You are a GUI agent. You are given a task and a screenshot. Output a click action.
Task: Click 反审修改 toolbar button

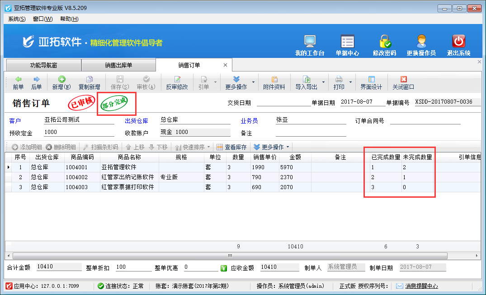[x=177, y=82]
